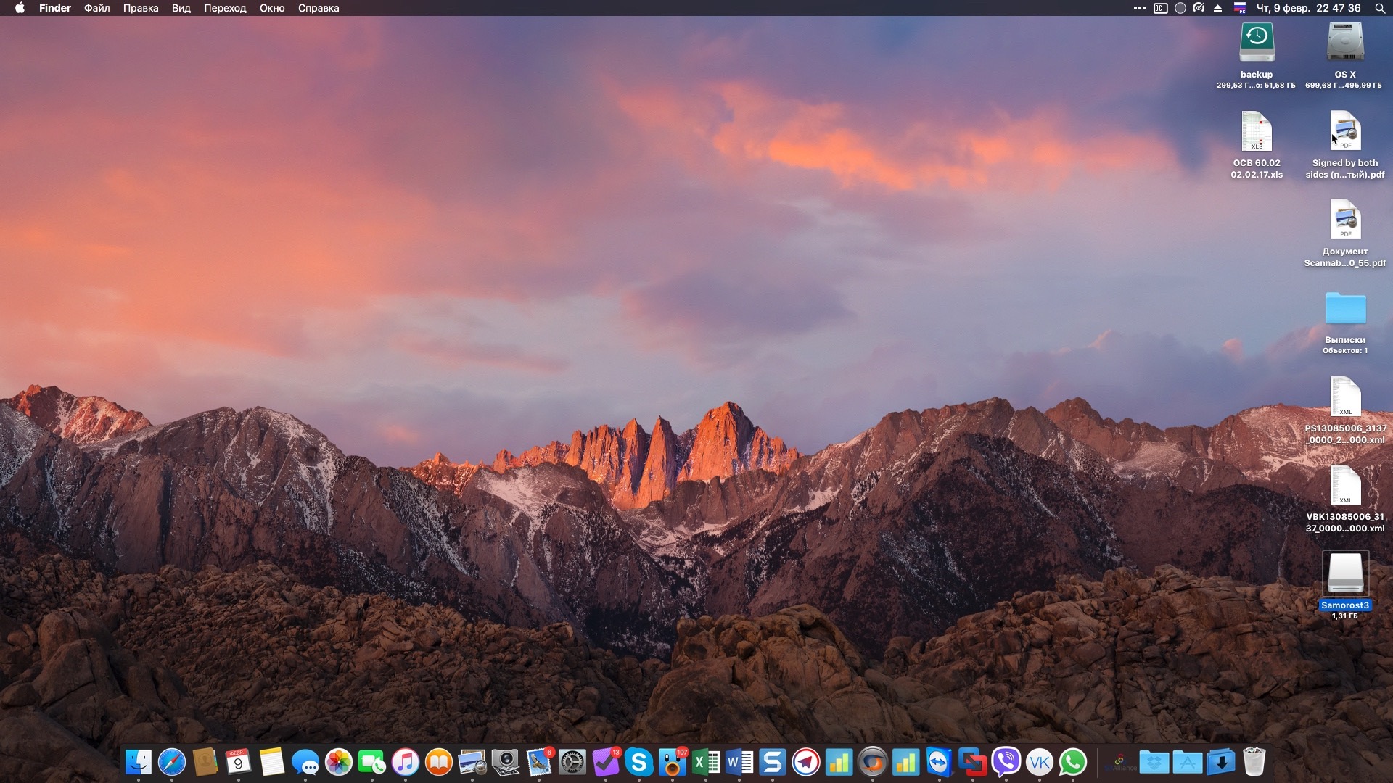Launch TeamViewer from the Dock
This screenshot has width=1393, height=783.
(x=939, y=762)
